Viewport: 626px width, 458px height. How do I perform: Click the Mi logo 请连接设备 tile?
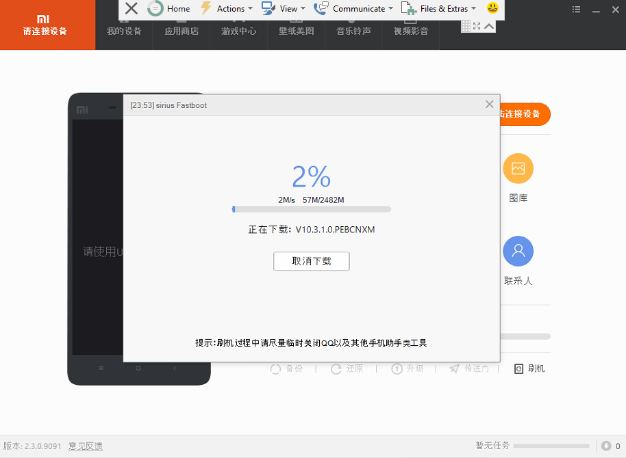[x=47, y=25]
